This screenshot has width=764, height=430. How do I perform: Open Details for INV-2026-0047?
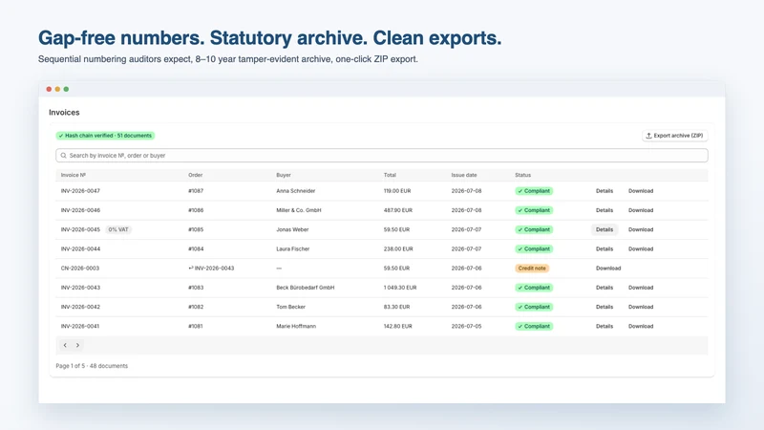tap(605, 191)
